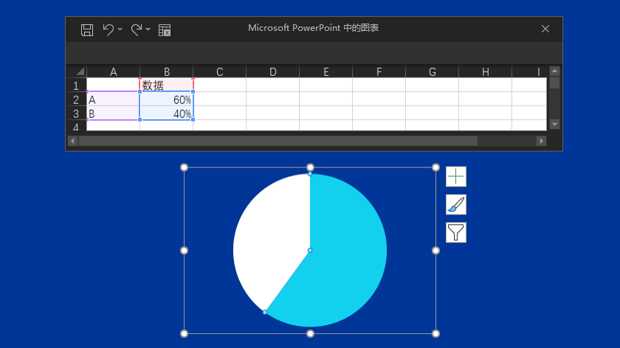Select column B header

pyautogui.click(x=167, y=72)
